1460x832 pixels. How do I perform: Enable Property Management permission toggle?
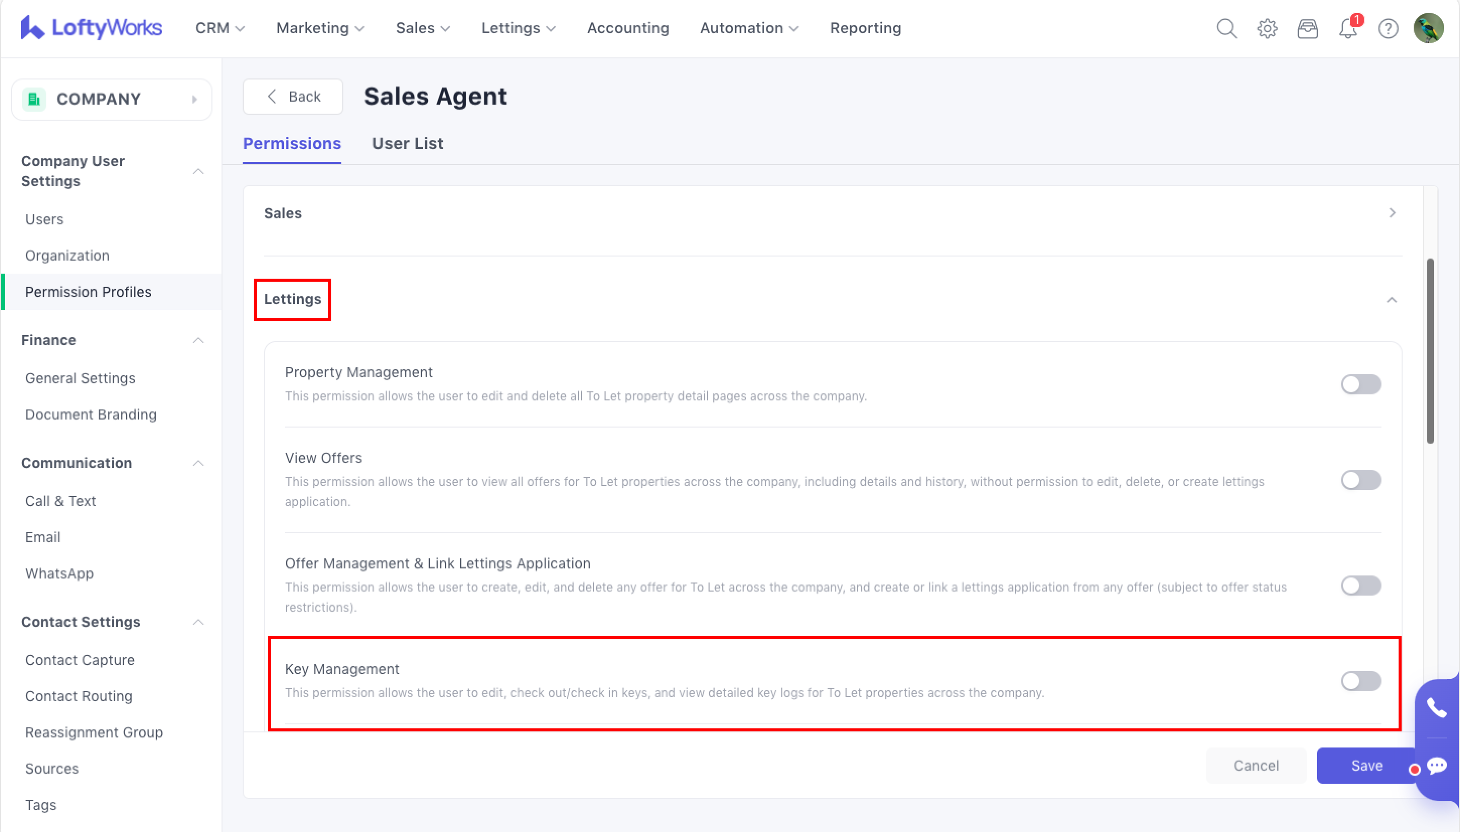[x=1360, y=384]
